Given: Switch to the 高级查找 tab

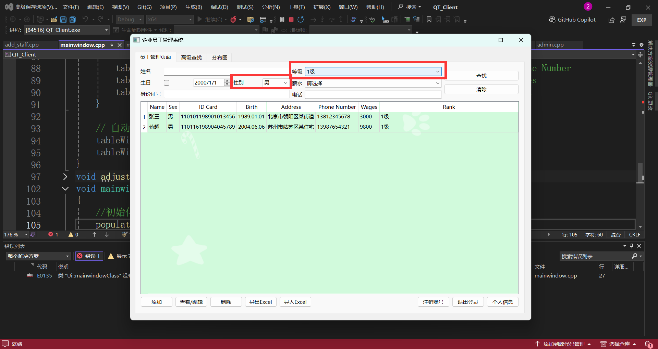Looking at the screenshot, I should point(191,57).
